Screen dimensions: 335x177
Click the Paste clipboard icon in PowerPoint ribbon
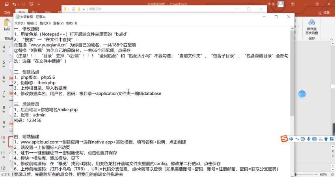(7, 22)
